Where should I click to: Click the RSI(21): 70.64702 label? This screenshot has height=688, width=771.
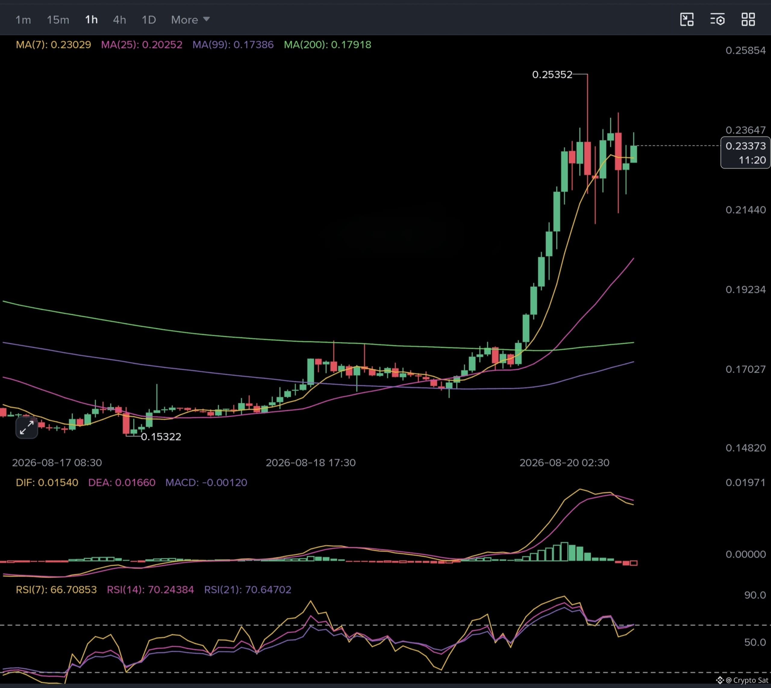point(248,590)
